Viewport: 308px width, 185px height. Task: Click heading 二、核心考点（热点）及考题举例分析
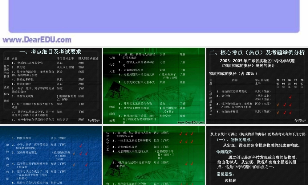click(x=257, y=52)
